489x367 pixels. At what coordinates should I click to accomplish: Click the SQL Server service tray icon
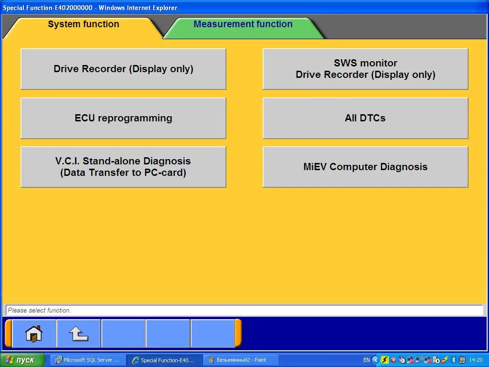pyautogui.click(x=436, y=360)
